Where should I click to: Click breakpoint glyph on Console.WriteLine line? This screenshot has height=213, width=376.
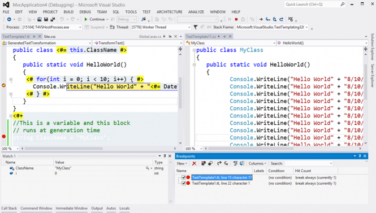pyautogui.click(x=4, y=85)
